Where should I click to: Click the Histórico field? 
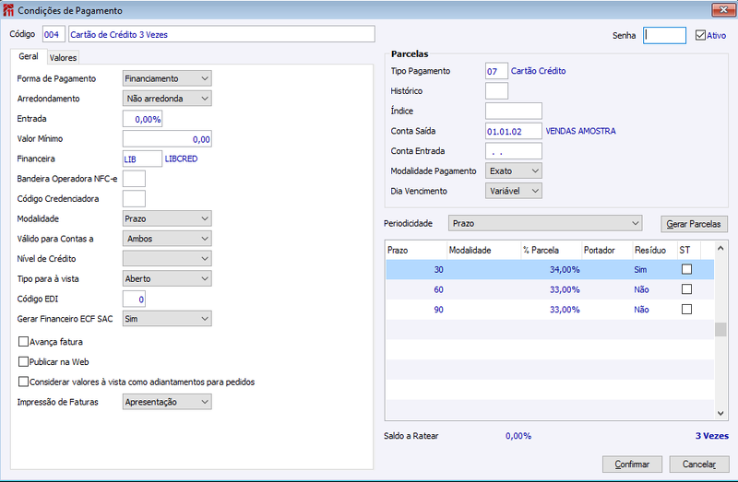pos(496,90)
